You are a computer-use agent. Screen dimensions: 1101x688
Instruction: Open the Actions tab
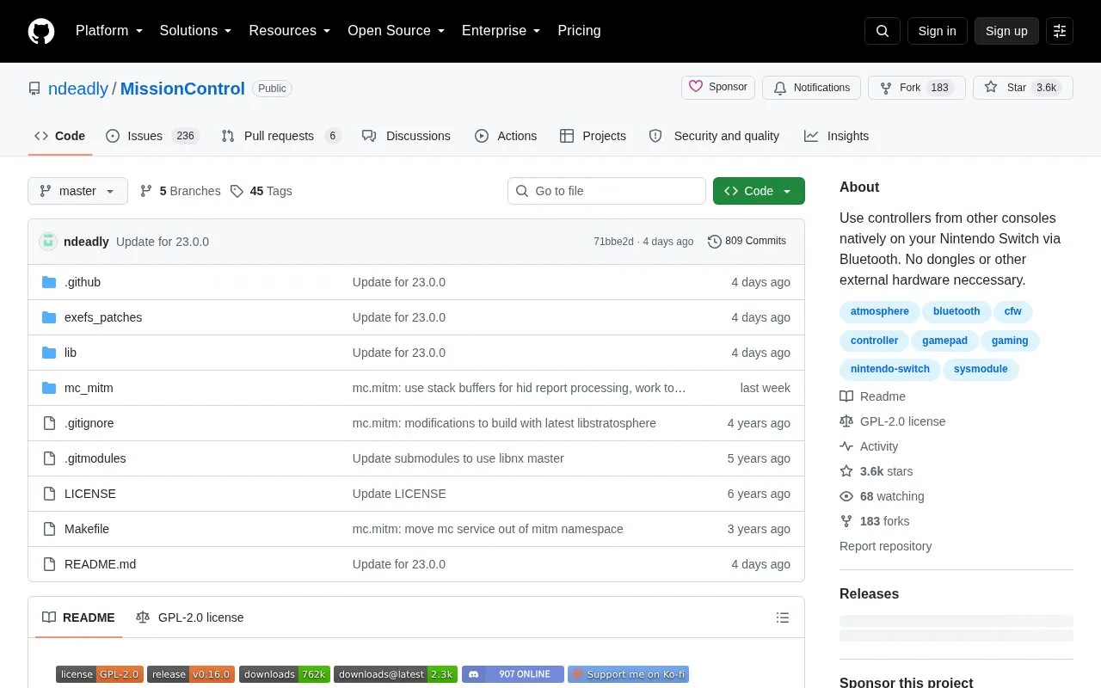point(506,136)
